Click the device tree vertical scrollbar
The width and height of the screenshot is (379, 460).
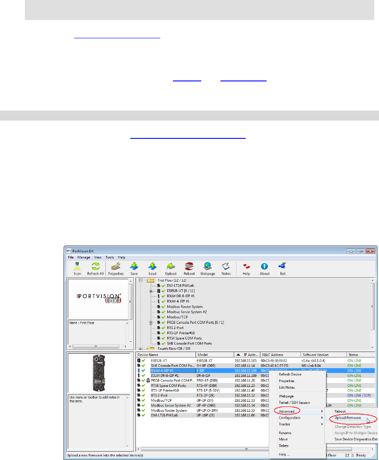coord(372,314)
